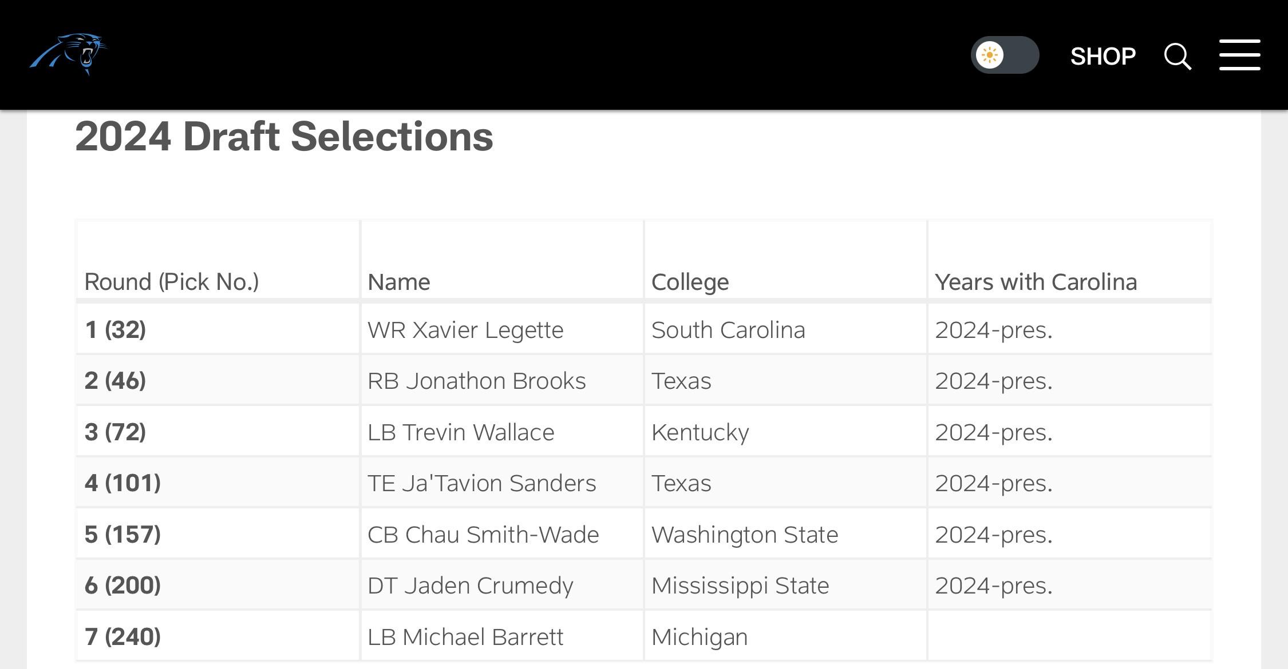
Task: Open the search magnifier icon
Action: [x=1178, y=56]
